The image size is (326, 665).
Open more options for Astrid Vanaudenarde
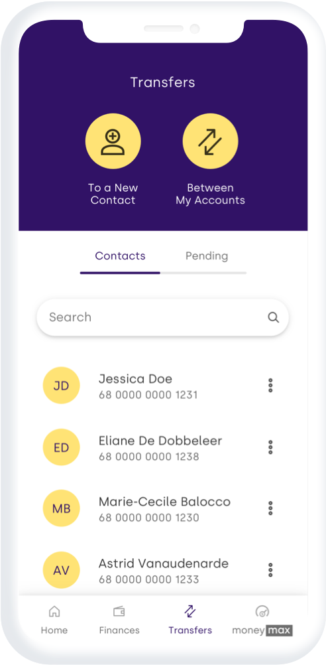pyautogui.click(x=270, y=570)
